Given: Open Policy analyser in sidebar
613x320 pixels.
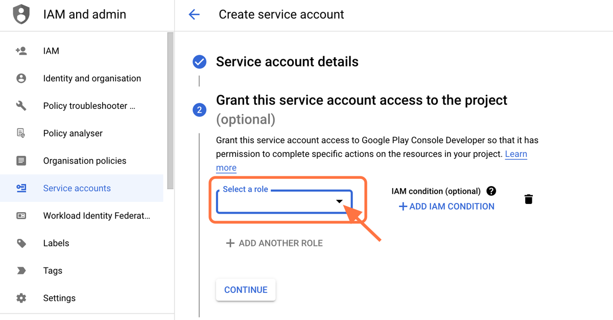Looking at the screenshot, I should tap(82, 133).
